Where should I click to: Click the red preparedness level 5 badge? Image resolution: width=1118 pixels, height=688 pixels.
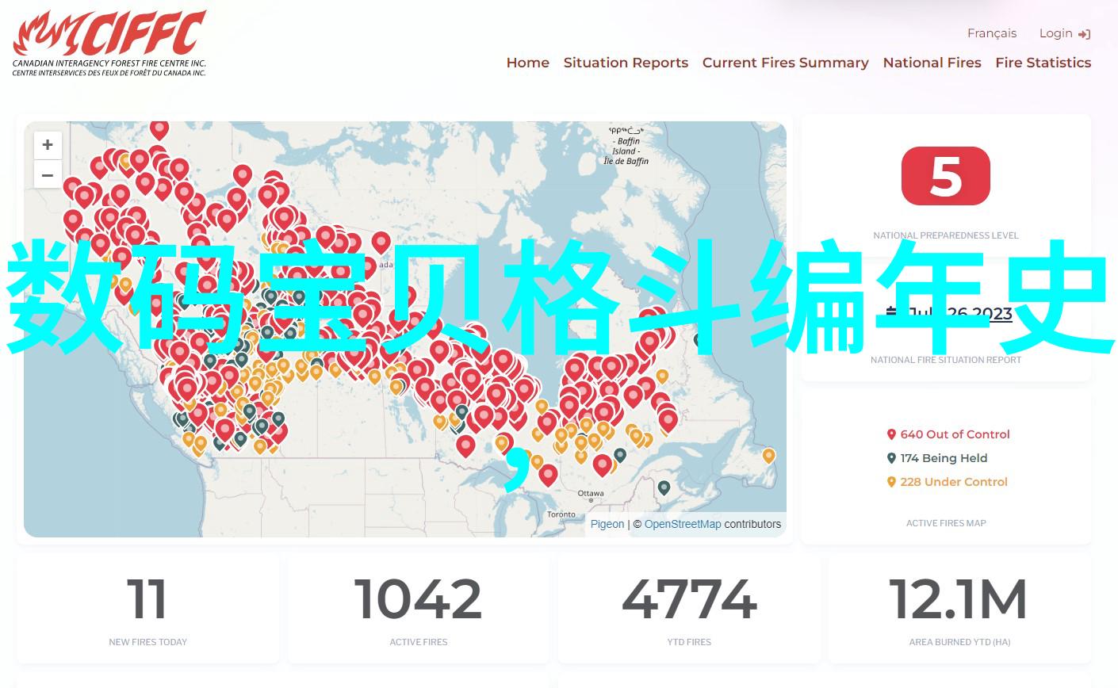tap(945, 176)
